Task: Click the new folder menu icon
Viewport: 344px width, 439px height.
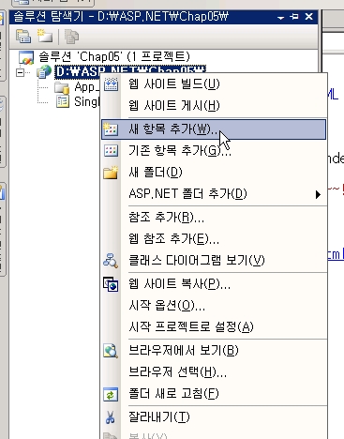Action: (x=111, y=173)
